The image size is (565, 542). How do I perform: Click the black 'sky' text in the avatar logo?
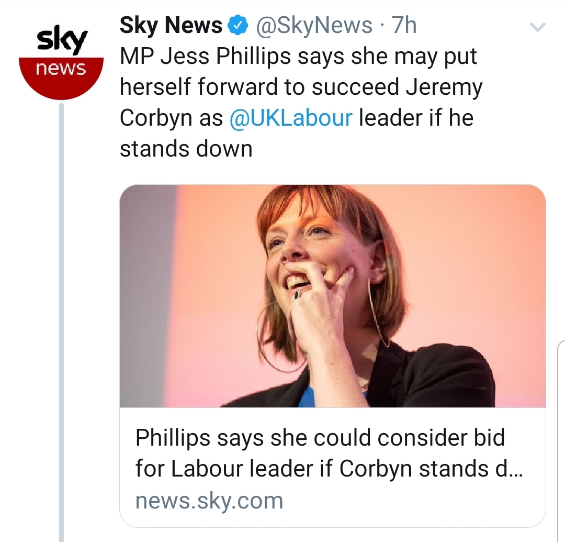point(61,39)
